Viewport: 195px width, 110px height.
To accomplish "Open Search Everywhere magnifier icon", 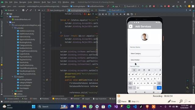I will [186, 6].
